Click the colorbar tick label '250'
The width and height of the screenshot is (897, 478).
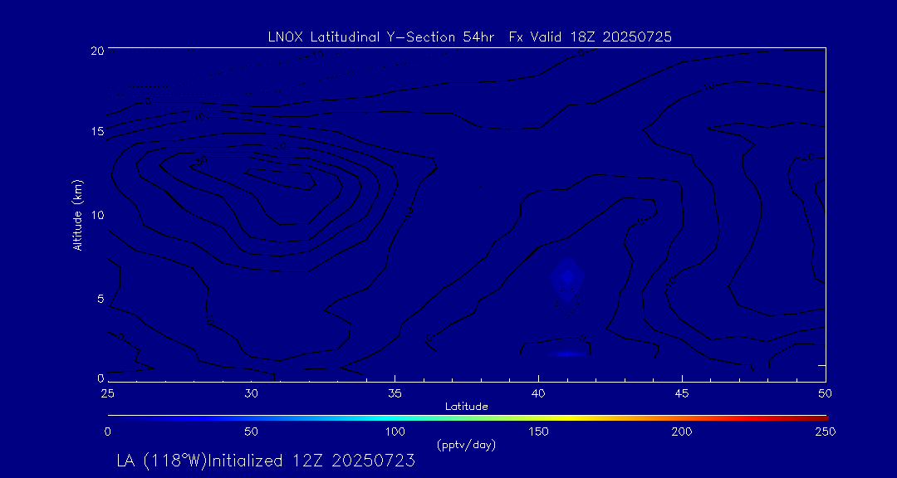click(825, 432)
